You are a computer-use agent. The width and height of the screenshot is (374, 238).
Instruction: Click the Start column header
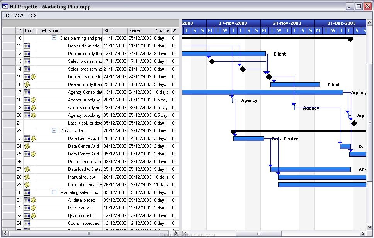tap(115, 31)
